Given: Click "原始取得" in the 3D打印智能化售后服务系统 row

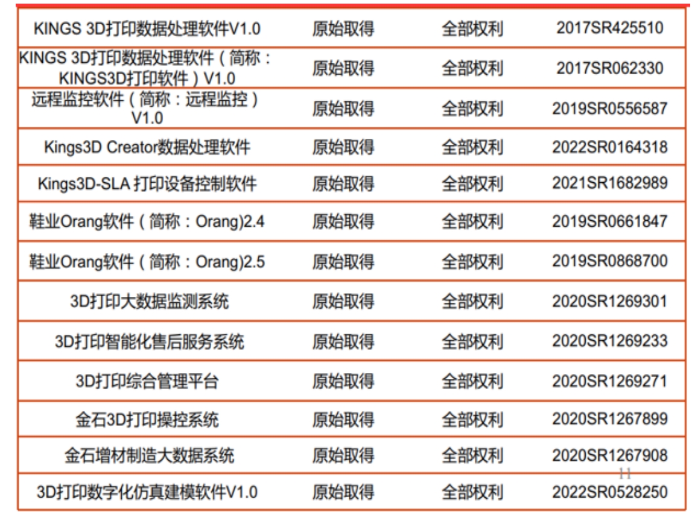Looking at the screenshot, I should tap(343, 342).
